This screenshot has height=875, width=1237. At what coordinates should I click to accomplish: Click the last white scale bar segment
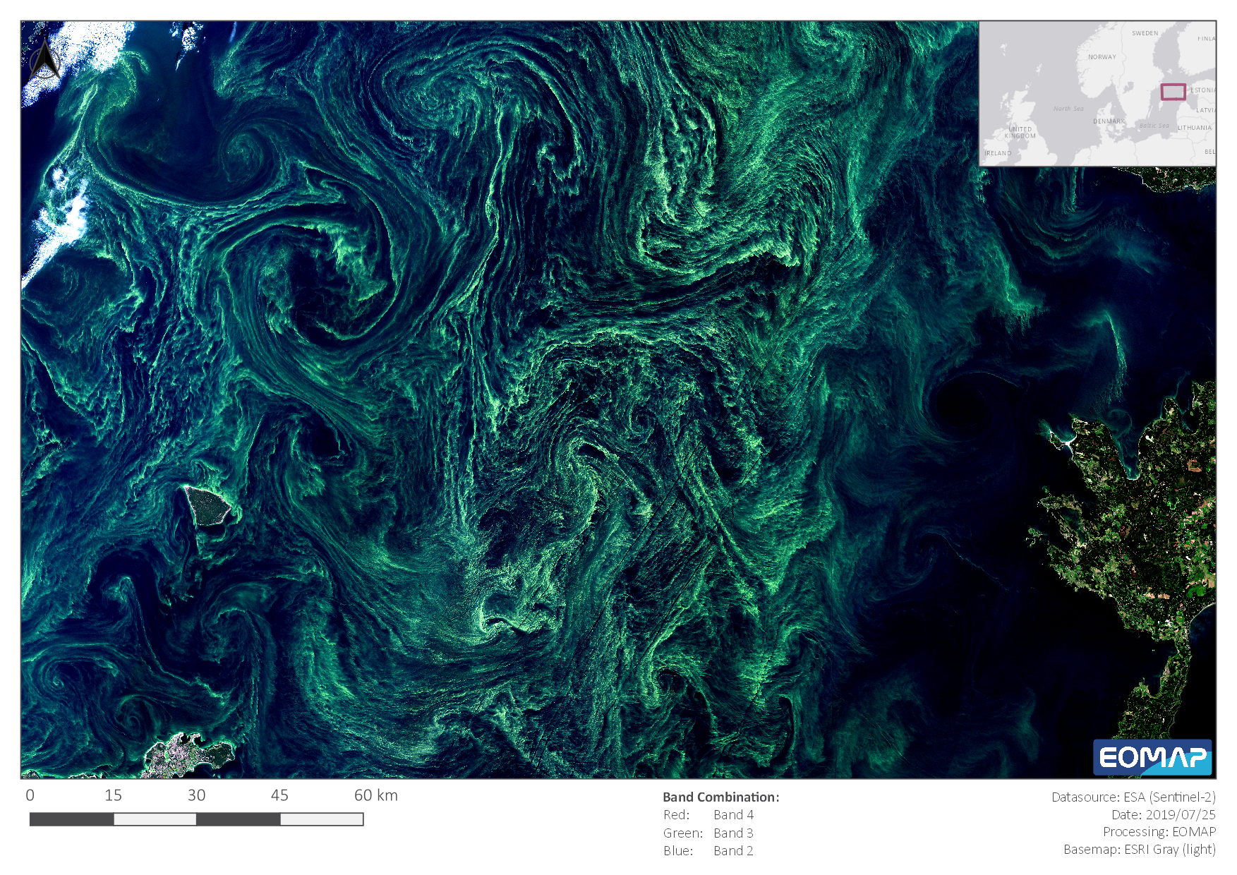click(x=321, y=819)
